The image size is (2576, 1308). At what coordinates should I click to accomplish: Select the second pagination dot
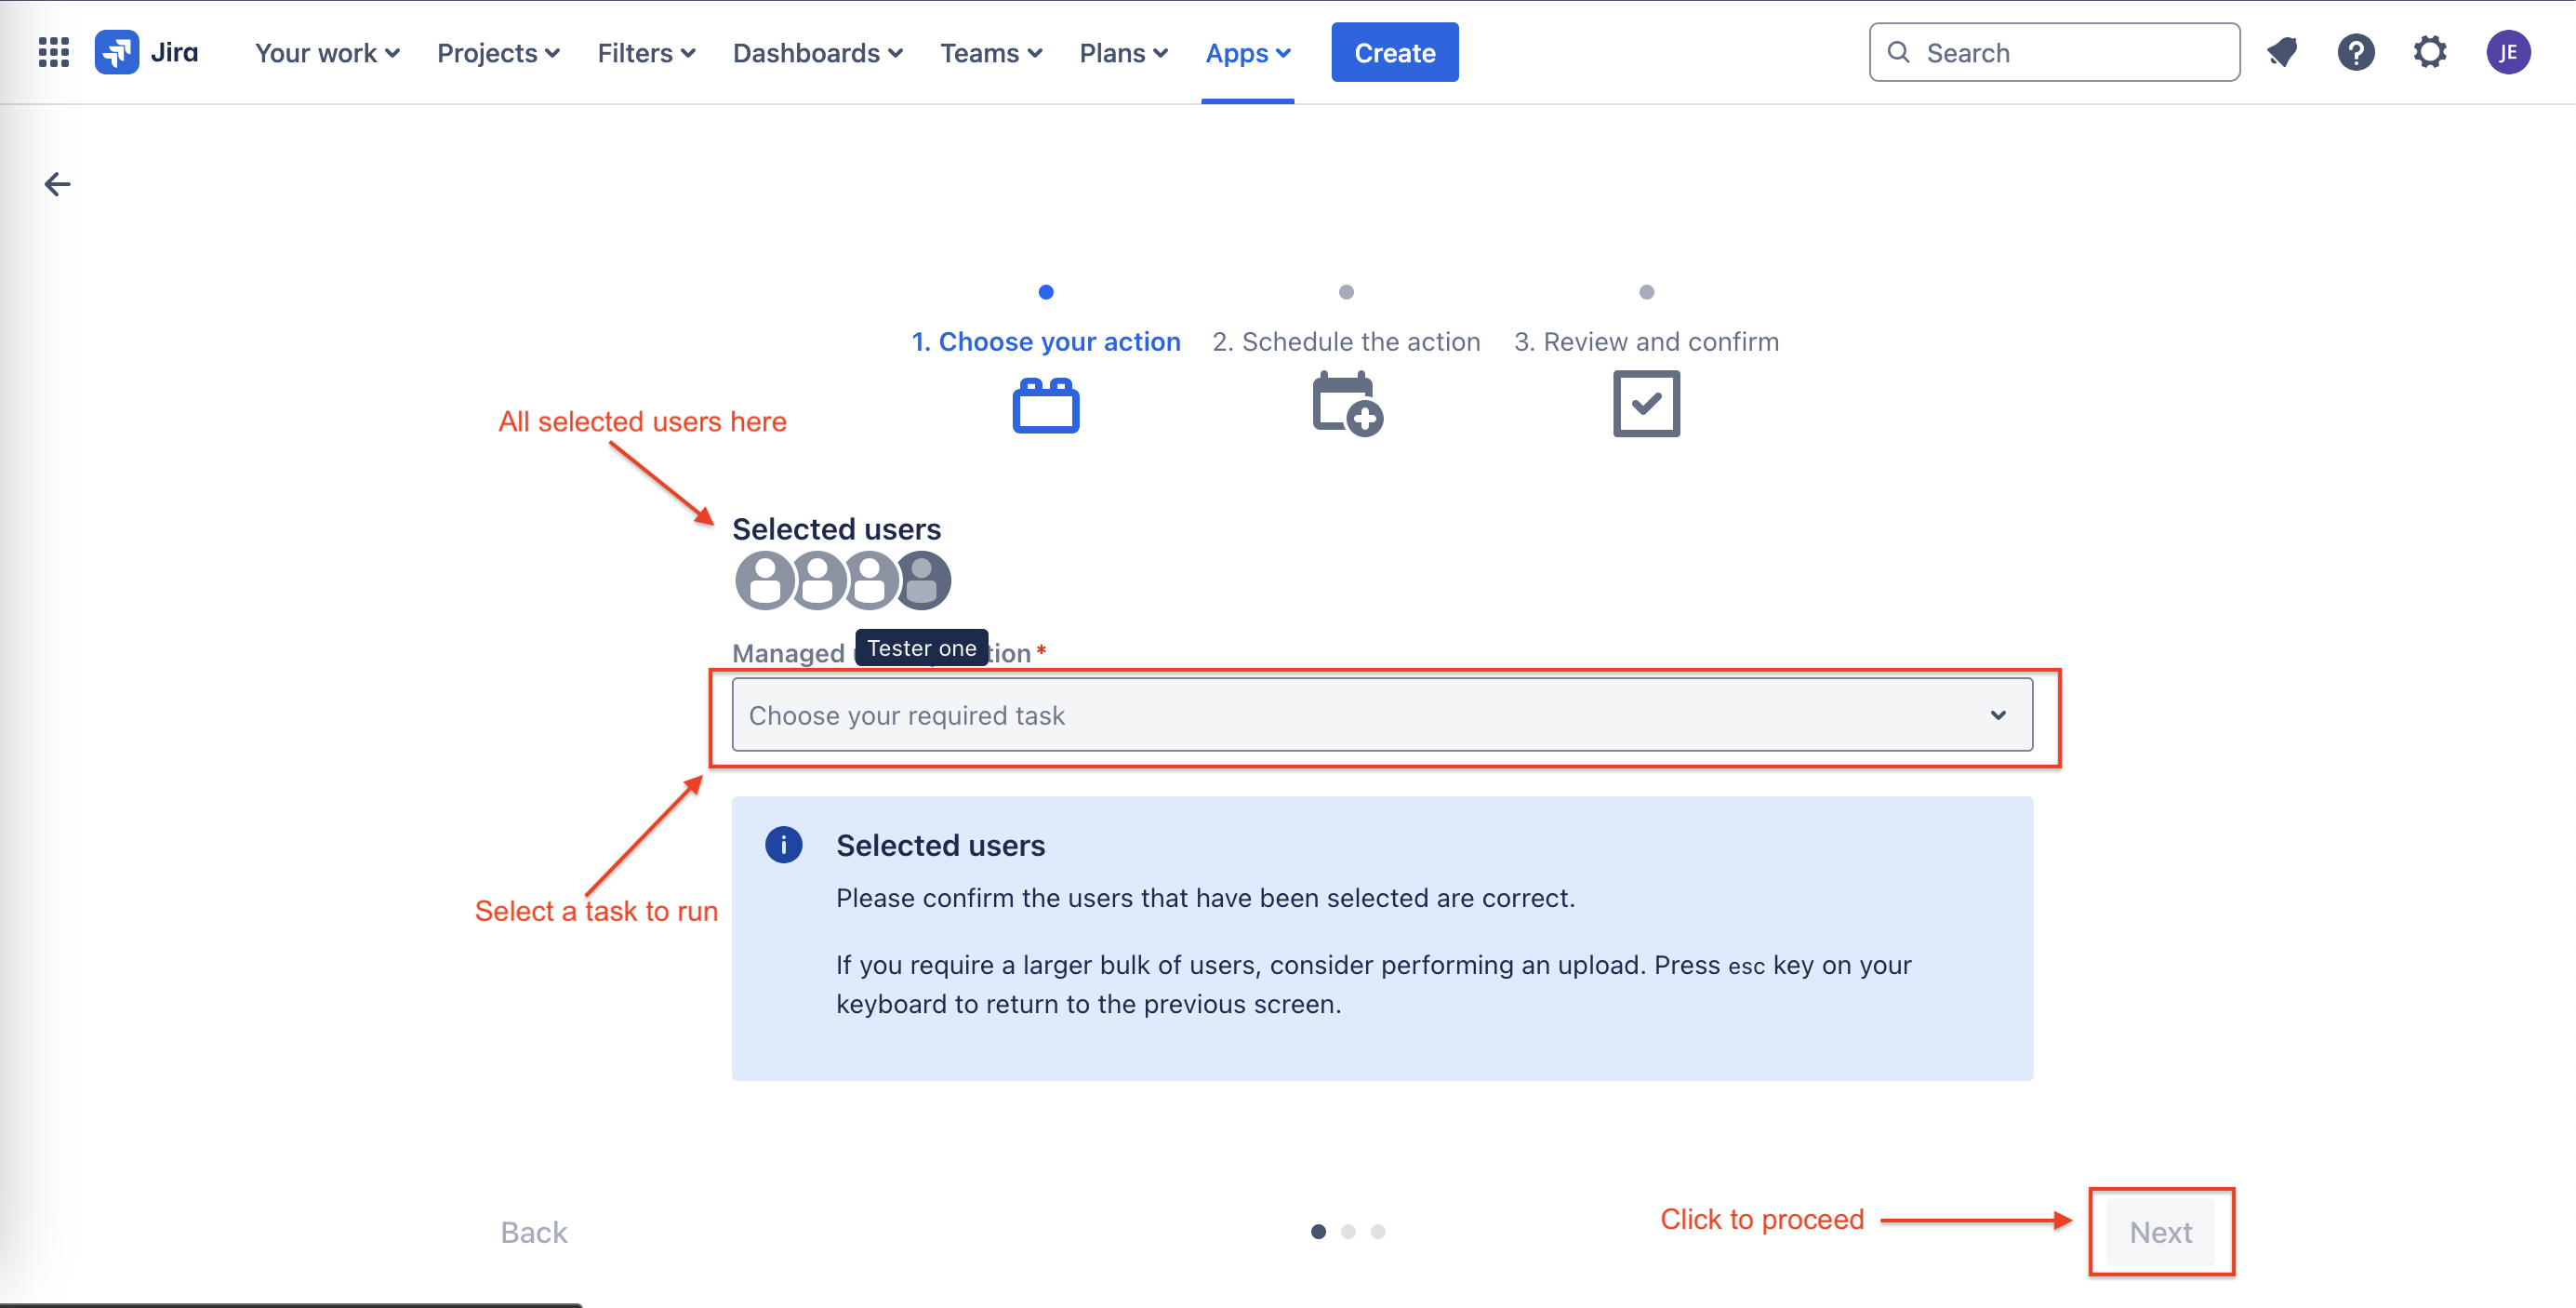point(1348,1232)
